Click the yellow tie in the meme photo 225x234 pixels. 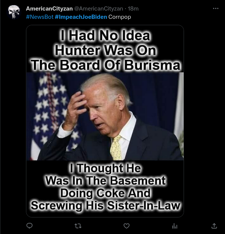[x=116, y=148]
